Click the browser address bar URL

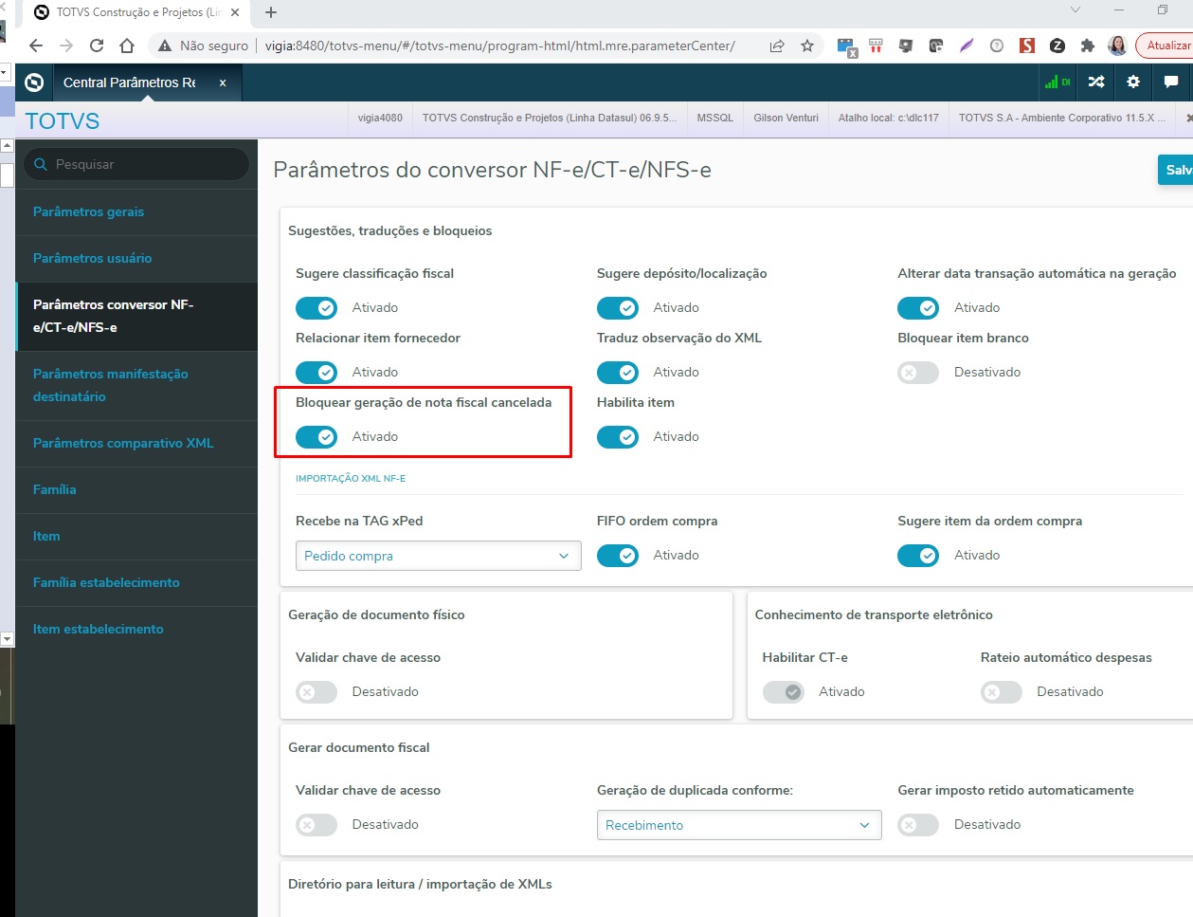click(x=500, y=46)
